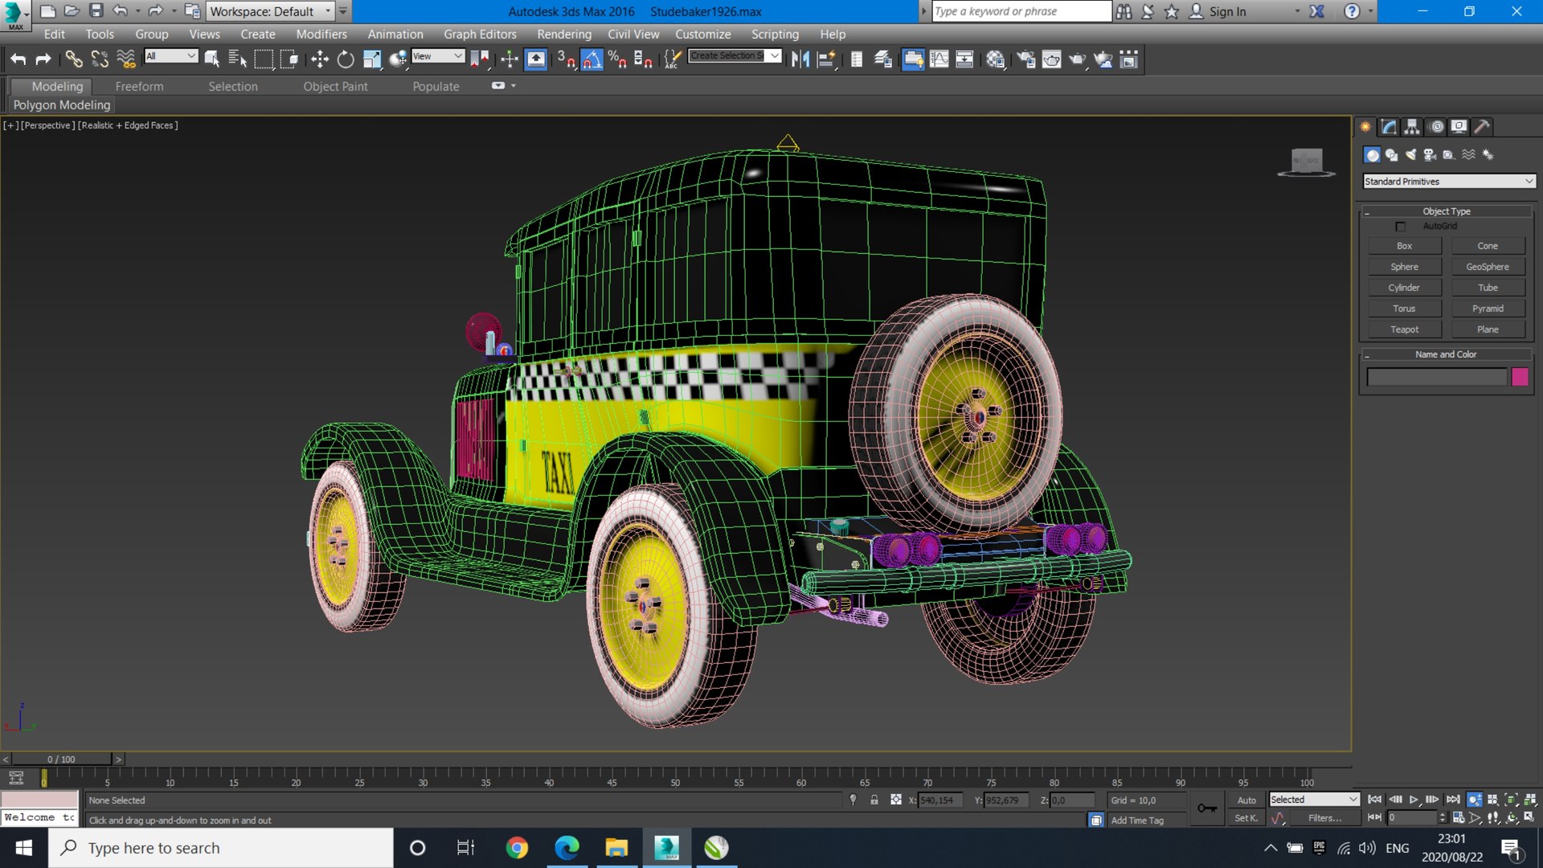Open the Workspace Default dropdown

pos(271,11)
